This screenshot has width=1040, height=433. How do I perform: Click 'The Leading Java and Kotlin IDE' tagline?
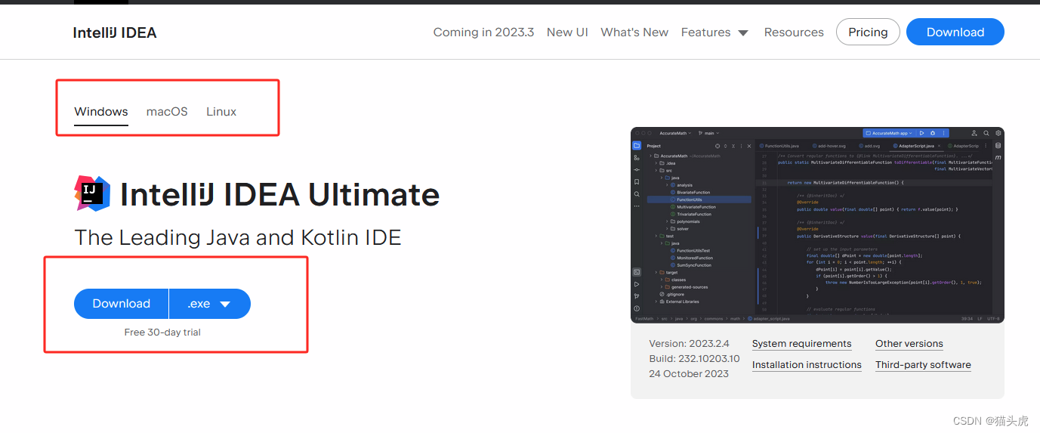(x=238, y=237)
